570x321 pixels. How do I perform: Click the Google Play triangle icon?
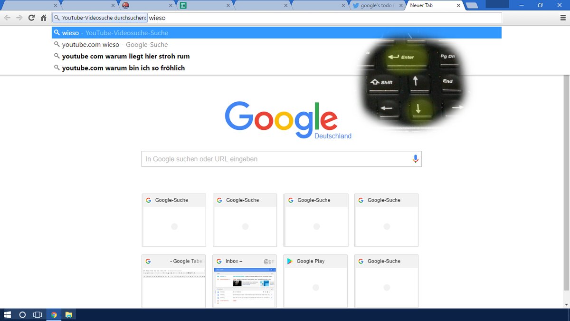pyautogui.click(x=290, y=261)
